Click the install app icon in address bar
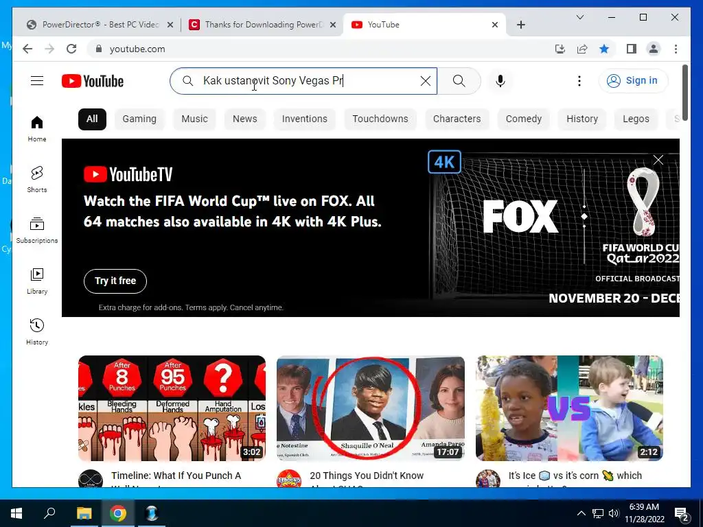Image resolution: width=703 pixels, height=527 pixels. (560, 49)
